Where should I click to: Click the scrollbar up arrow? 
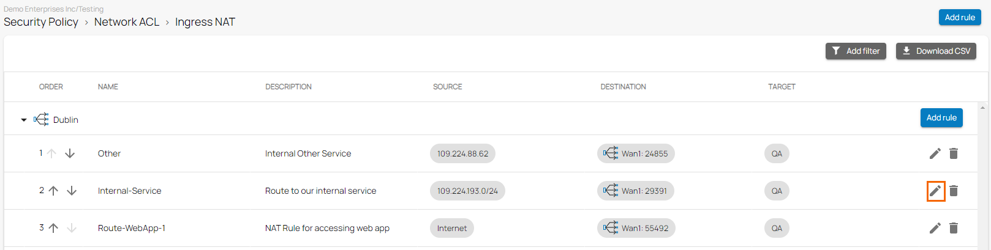tap(982, 108)
